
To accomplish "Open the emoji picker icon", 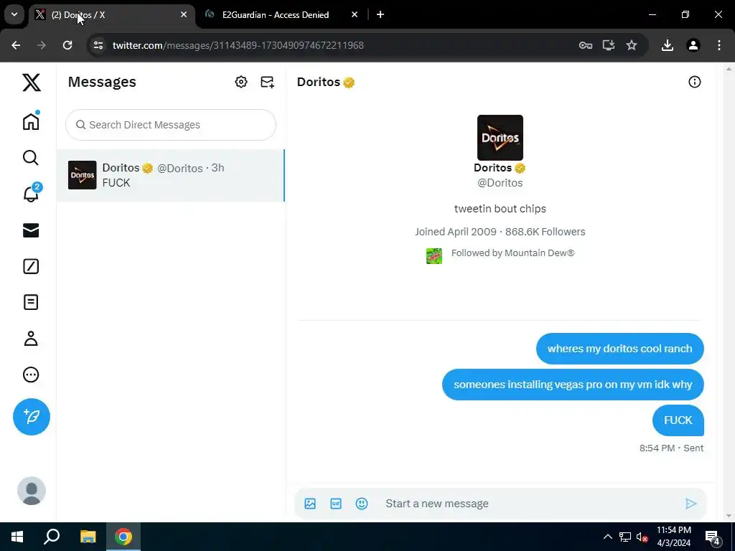I will click(362, 504).
